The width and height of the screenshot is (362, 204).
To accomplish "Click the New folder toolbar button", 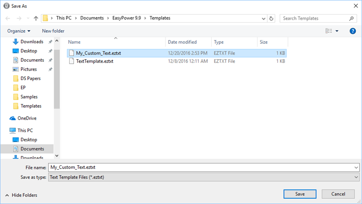I will (x=53, y=31).
